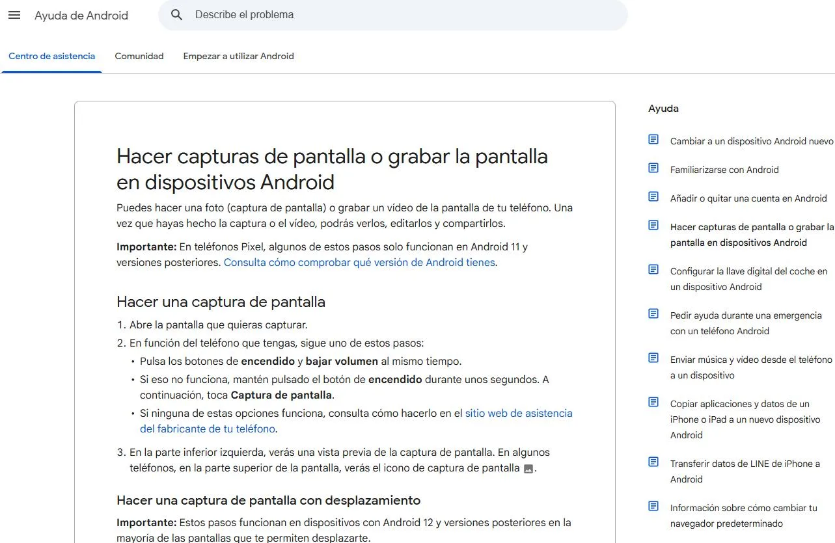This screenshot has width=835, height=543.
Task: Click the Ayuda de Android title
Action: 81,16
